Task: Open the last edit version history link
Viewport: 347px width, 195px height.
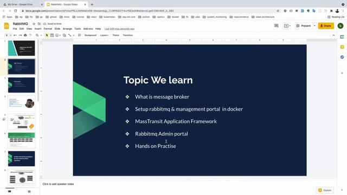Action: click(x=119, y=29)
